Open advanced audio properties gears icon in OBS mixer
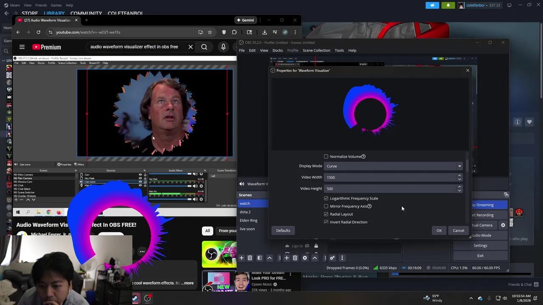Image resolution: width=543 pixels, height=305 pixels. [332, 258]
